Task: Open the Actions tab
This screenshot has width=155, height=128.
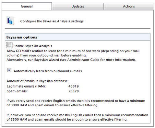Action: [x=129, y=6]
